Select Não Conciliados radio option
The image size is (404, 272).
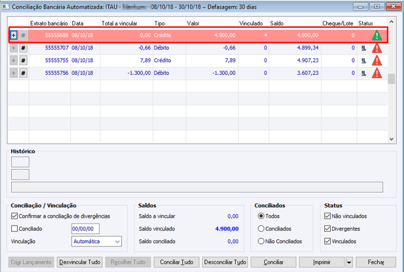(x=261, y=241)
